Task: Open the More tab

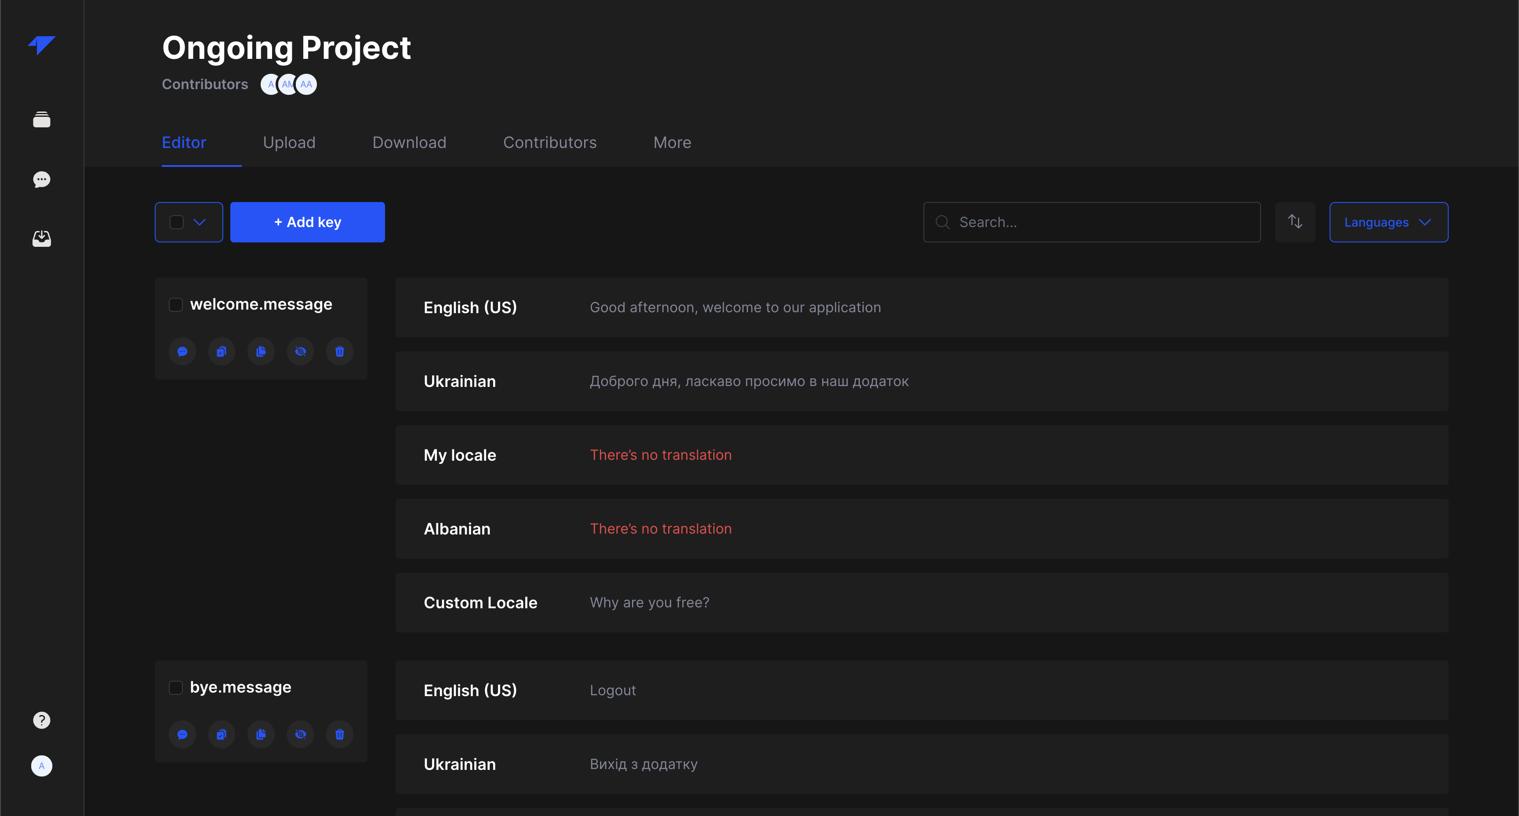Action: [672, 143]
